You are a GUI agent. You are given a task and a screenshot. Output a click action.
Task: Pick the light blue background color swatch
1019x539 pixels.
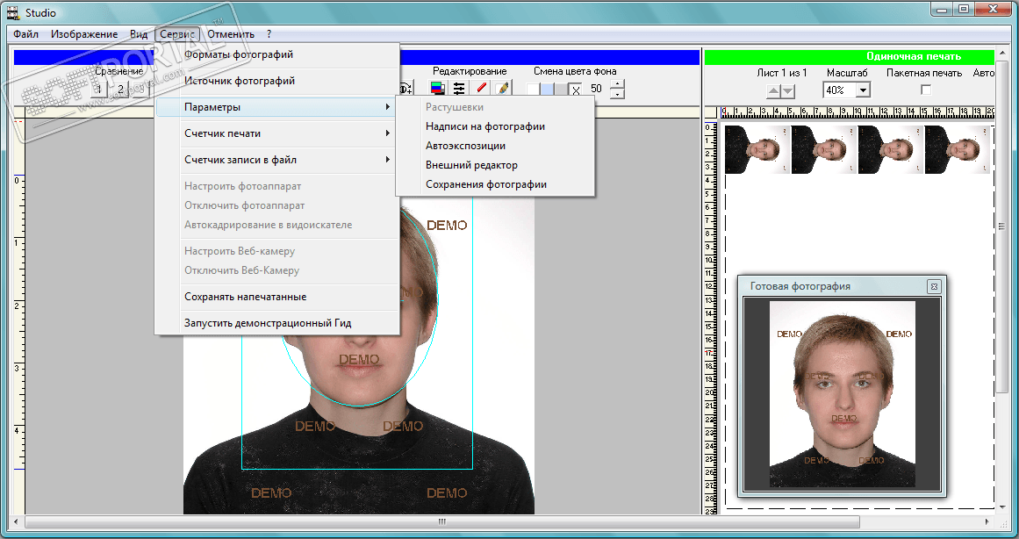pos(547,90)
